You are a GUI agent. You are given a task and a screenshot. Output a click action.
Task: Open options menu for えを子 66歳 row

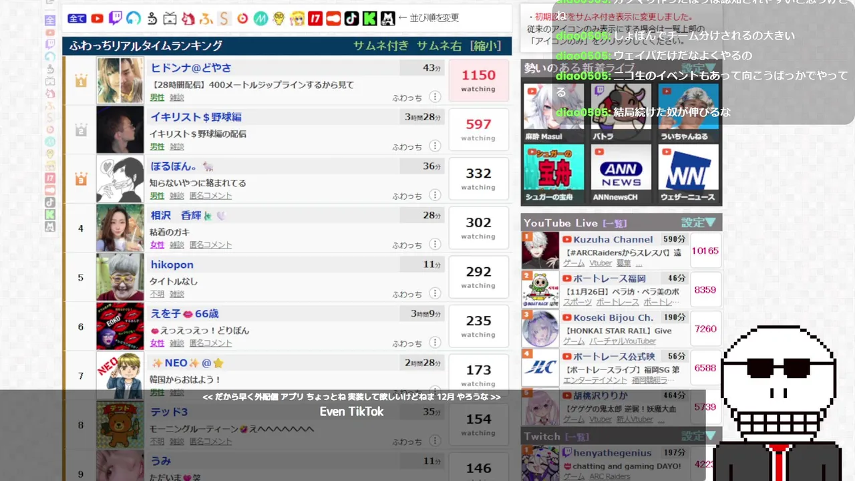tap(435, 343)
